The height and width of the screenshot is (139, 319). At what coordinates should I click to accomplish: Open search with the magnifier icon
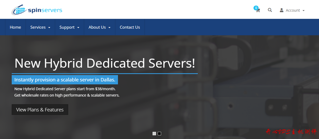click(x=270, y=10)
